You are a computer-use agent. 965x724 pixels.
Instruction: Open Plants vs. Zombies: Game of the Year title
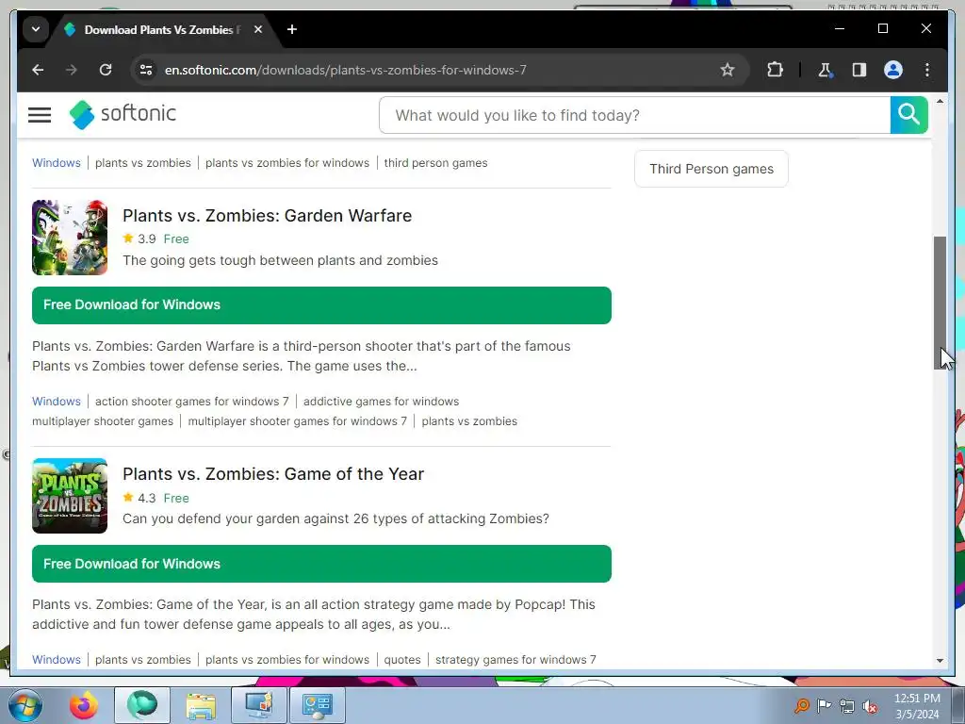(273, 474)
